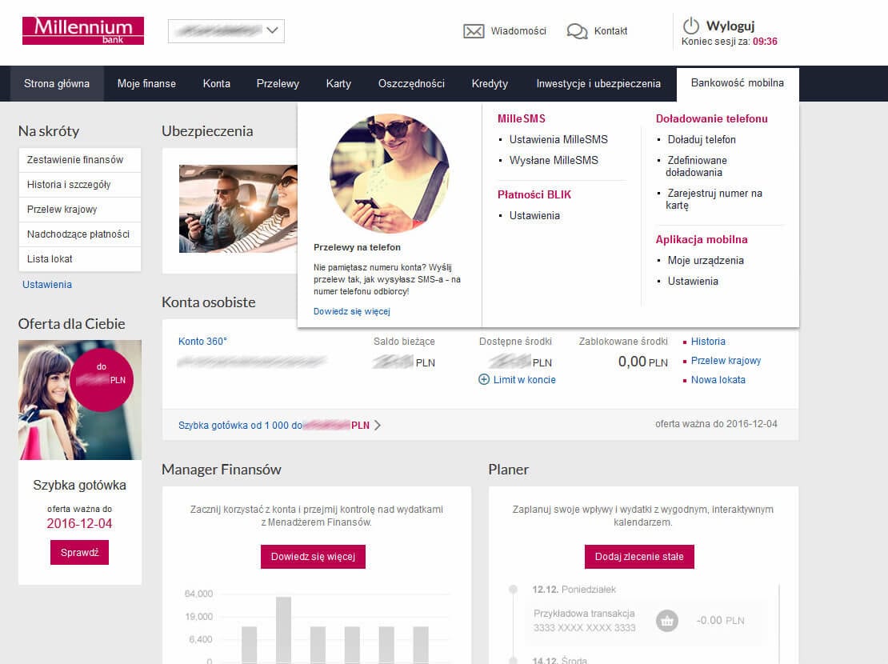Click Ustawienia link under Na skróty
888x664 pixels.
coord(47,285)
